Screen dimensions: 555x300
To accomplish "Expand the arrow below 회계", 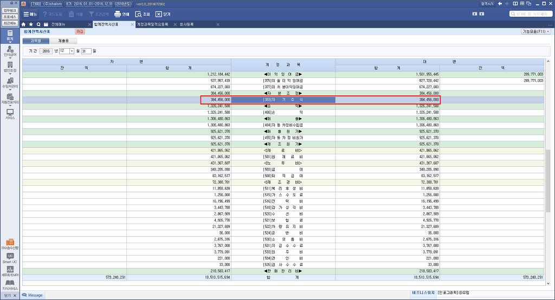I will coord(10,42).
